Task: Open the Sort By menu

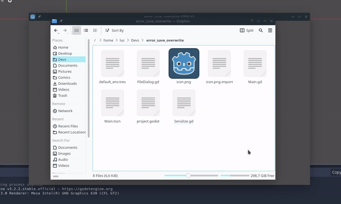Action: pyautogui.click(x=115, y=31)
